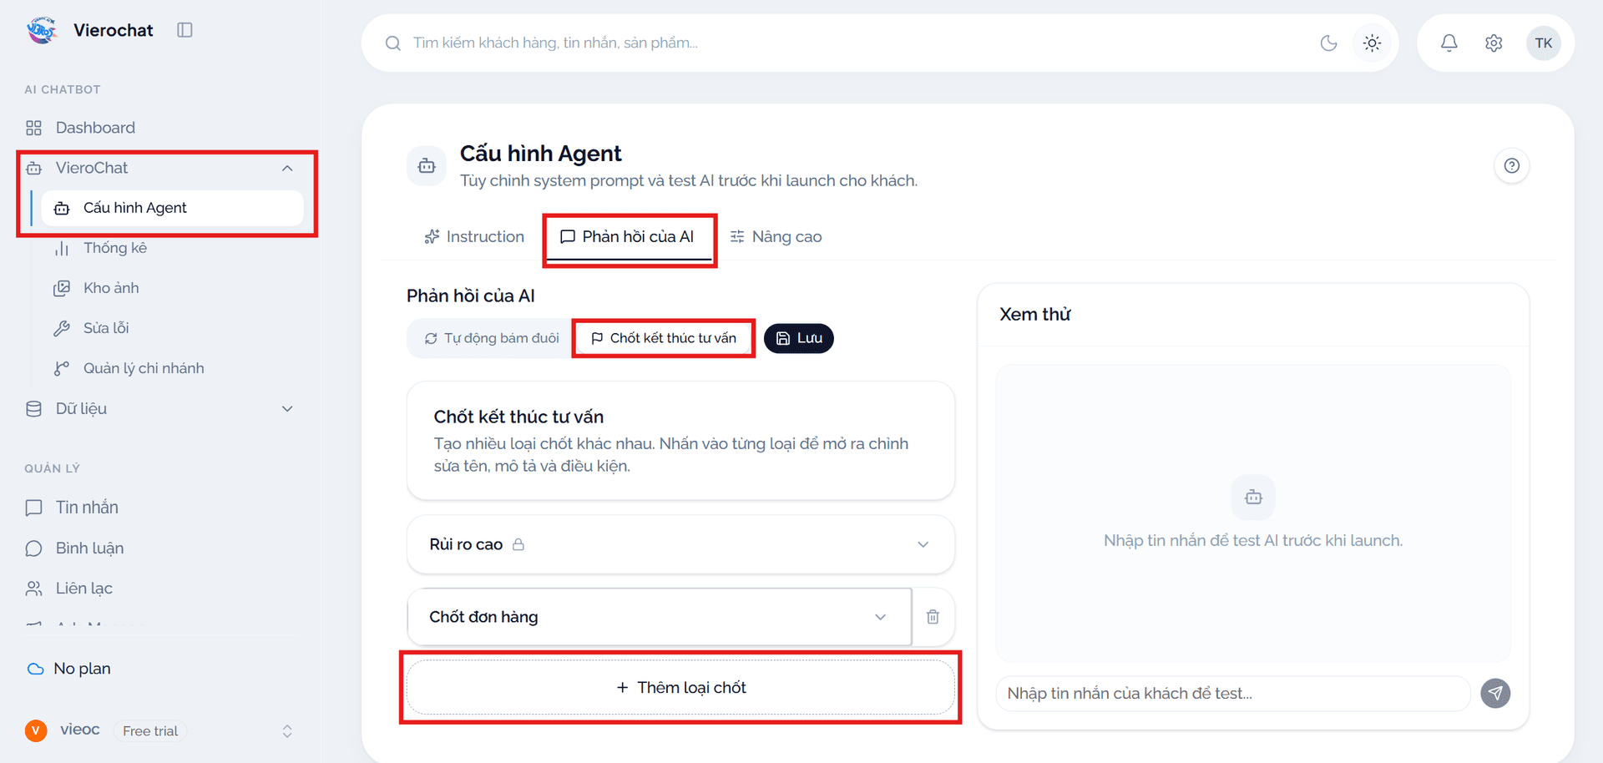Image resolution: width=1603 pixels, height=763 pixels.
Task: Open settings gear icon
Action: coord(1494,43)
